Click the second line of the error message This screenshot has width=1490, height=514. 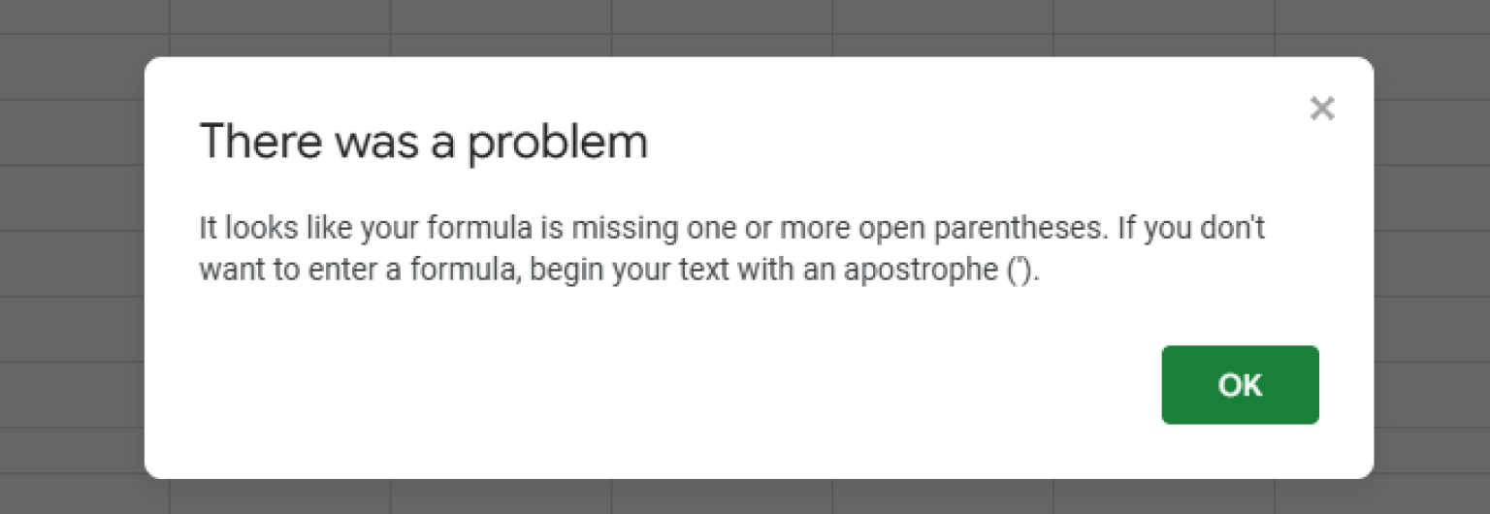(x=619, y=269)
